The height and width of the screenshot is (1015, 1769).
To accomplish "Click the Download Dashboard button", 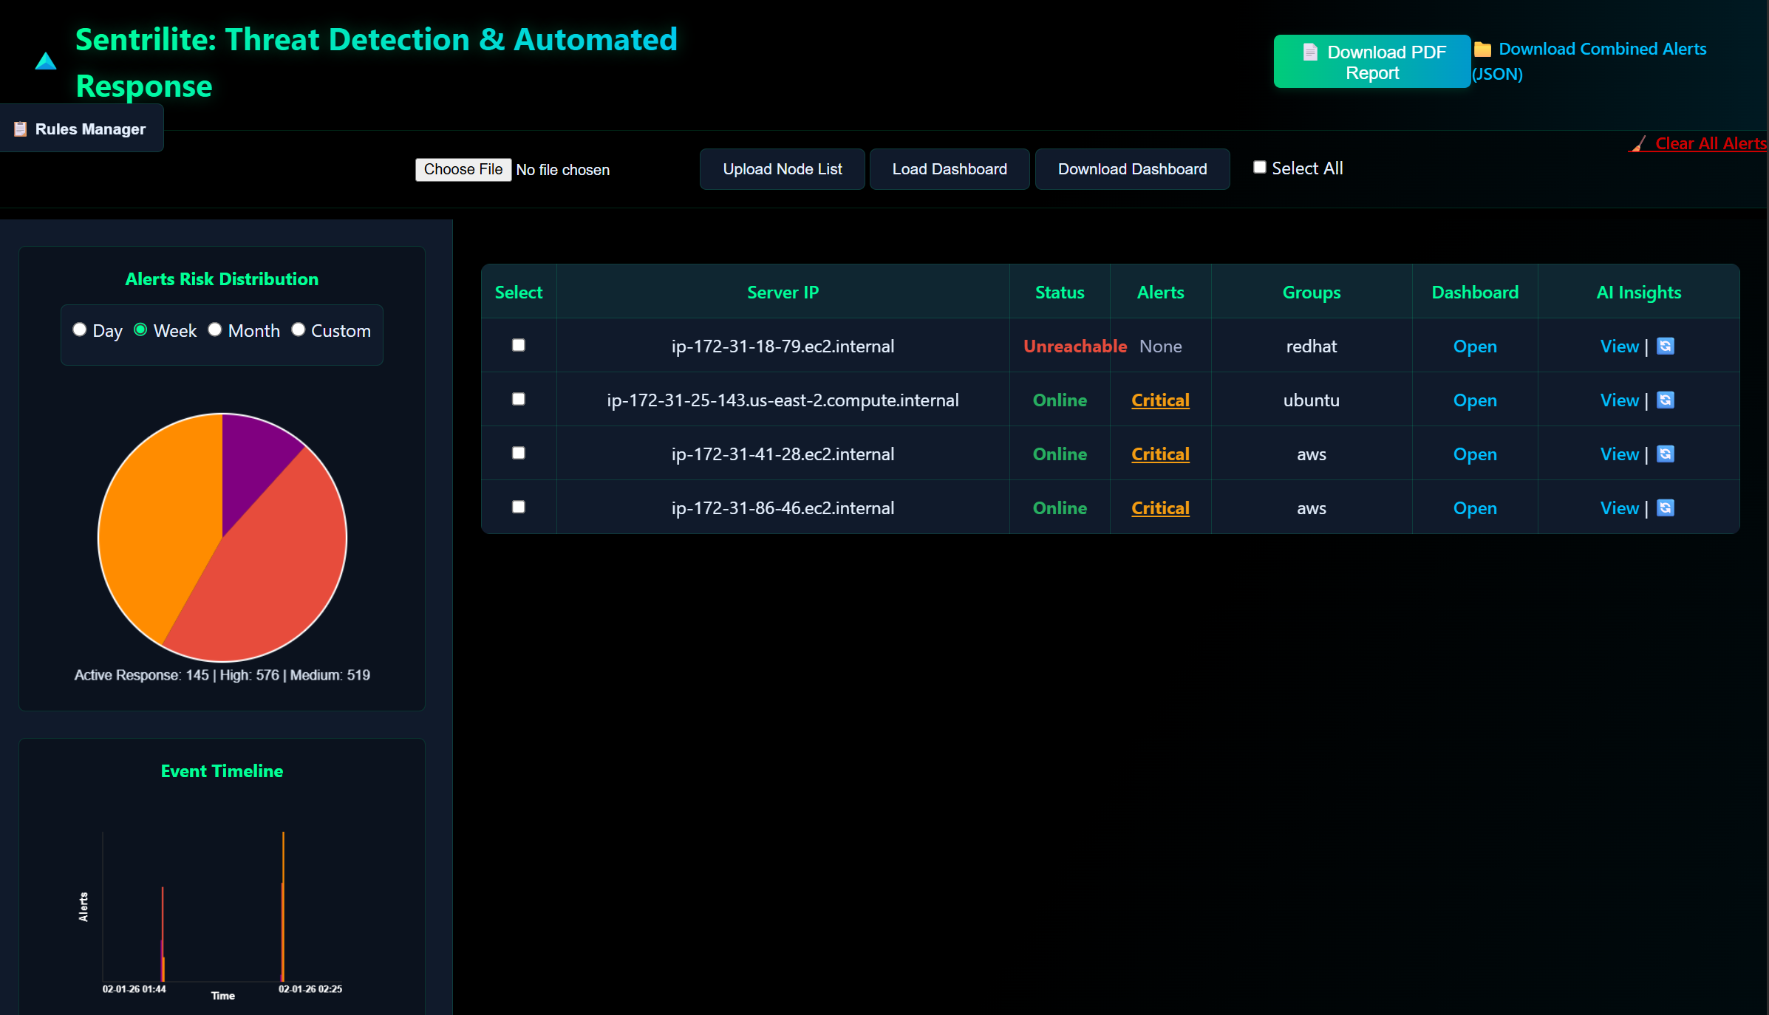I will [x=1132, y=169].
